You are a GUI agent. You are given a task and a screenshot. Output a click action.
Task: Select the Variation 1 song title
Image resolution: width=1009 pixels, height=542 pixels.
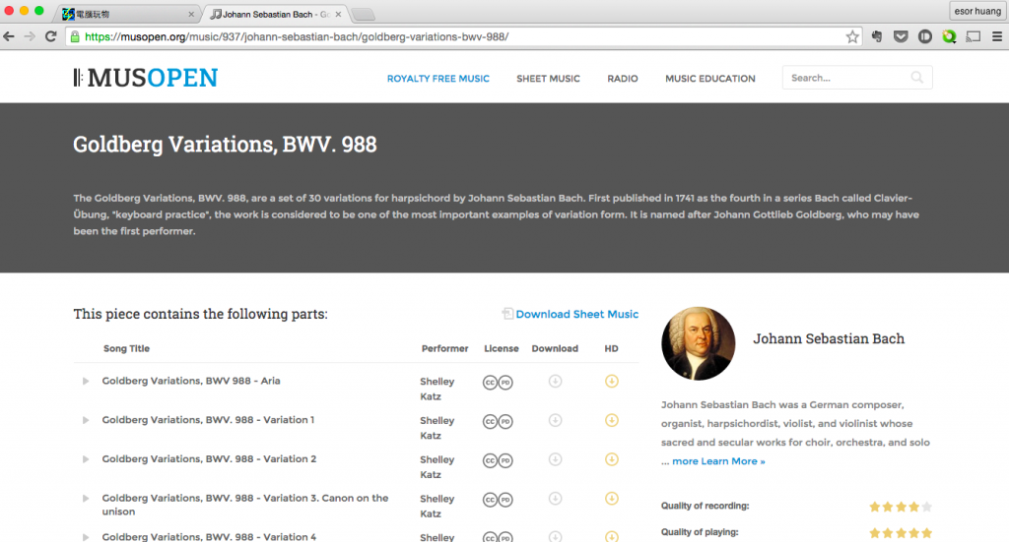point(208,420)
